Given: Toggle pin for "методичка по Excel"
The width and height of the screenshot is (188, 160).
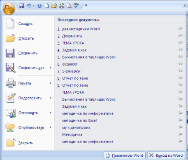Looking at the screenshot, I should 180,120.
